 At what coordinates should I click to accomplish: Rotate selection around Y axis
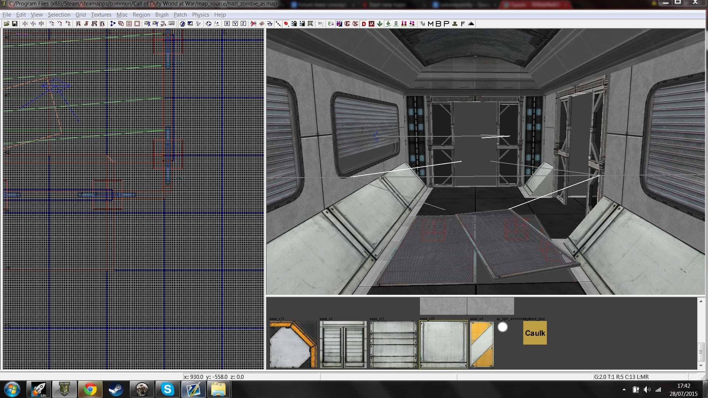coord(60,24)
